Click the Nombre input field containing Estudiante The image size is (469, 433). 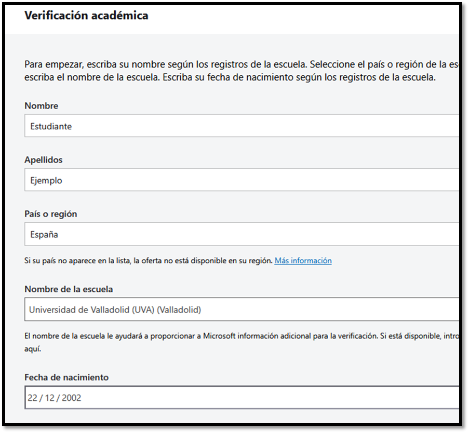(242, 126)
